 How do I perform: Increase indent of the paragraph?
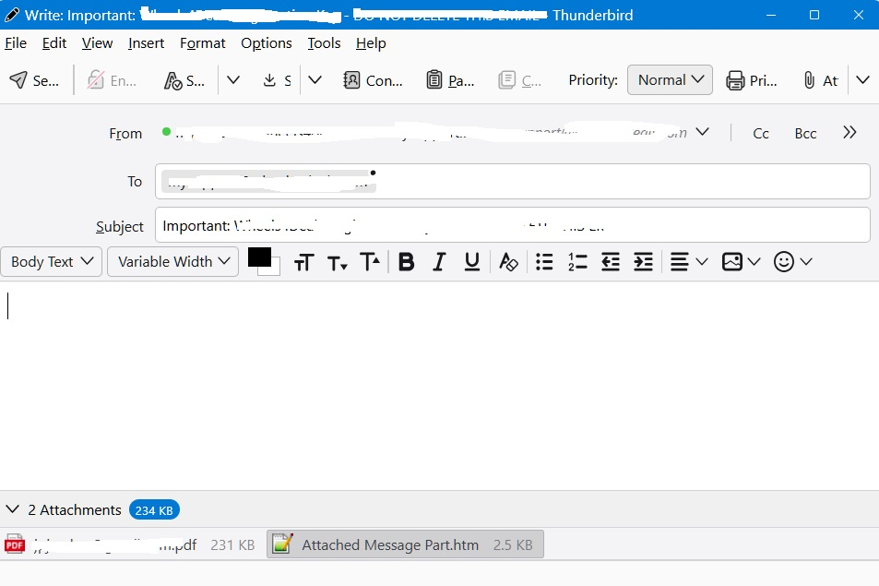pyautogui.click(x=643, y=262)
